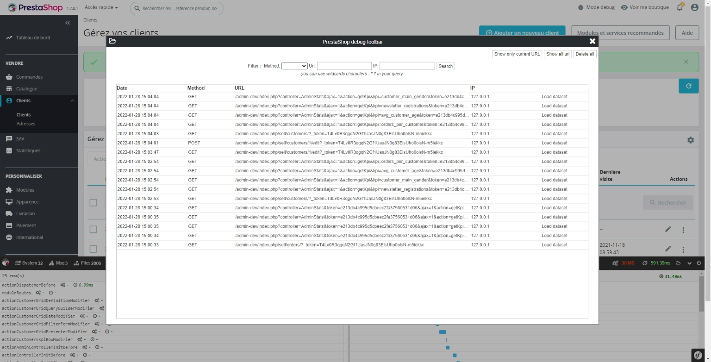Check the first customer row checkbox
The image size is (711, 362).
coord(93,229)
